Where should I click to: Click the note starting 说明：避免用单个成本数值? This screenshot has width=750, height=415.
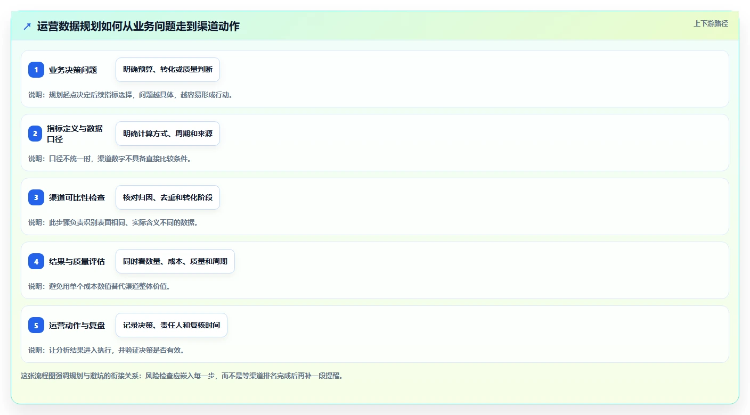(100, 286)
